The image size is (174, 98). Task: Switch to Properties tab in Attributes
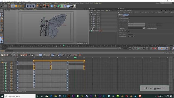click(x=126, y=15)
